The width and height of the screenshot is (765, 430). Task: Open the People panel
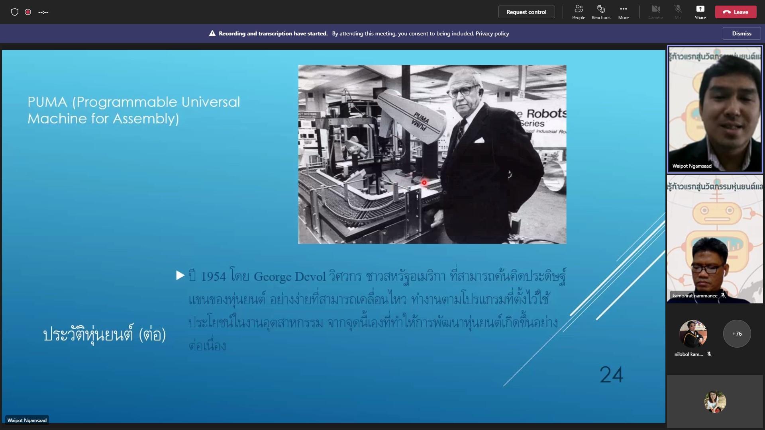tap(579, 12)
